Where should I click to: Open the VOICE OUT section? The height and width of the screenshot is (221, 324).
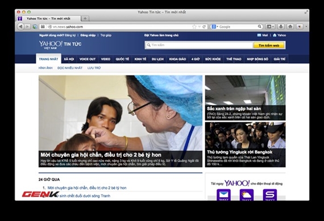88,59
